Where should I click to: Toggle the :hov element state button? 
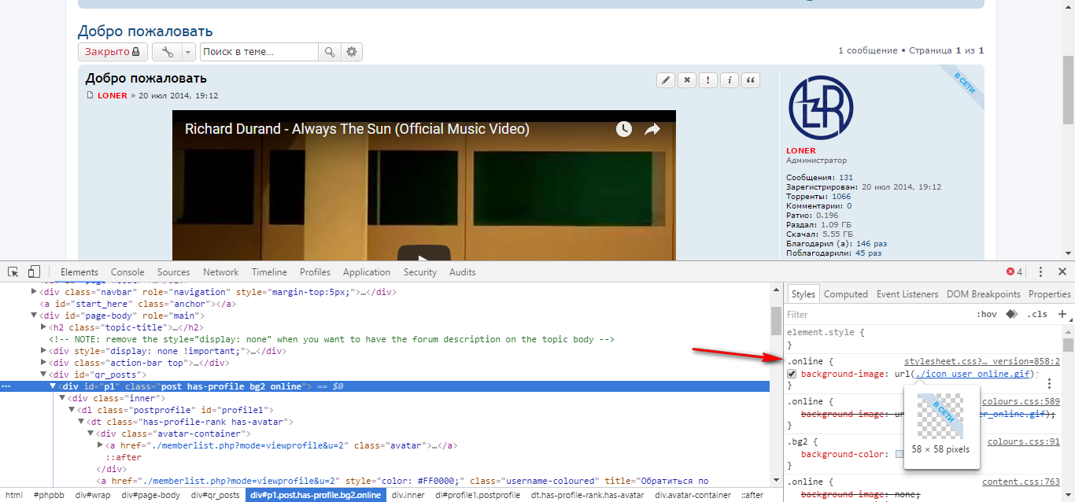986,315
